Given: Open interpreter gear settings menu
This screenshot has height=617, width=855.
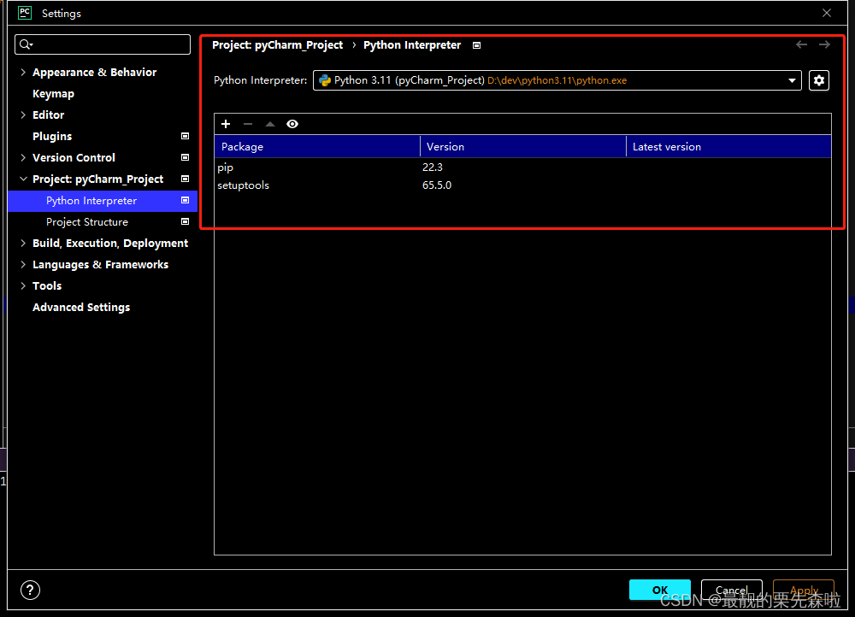Looking at the screenshot, I should coord(818,80).
